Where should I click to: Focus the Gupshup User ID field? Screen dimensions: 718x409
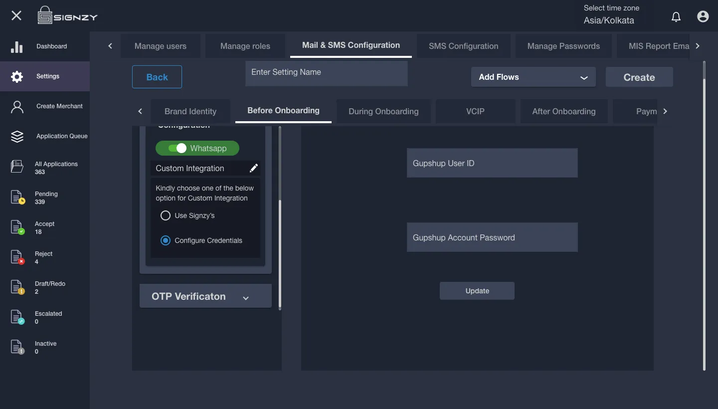tap(492, 163)
